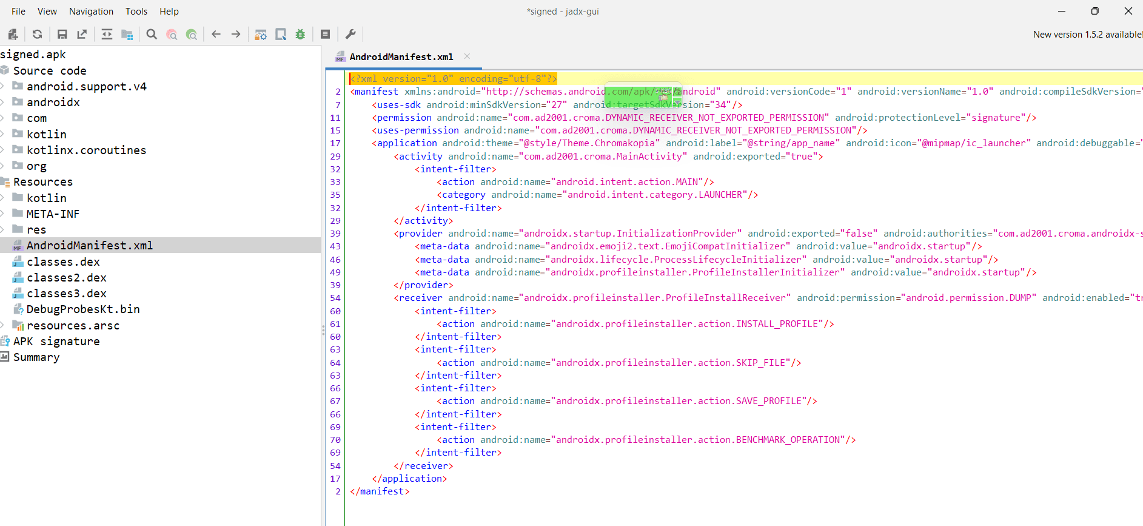Reload files with the refresh icon

point(38,35)
